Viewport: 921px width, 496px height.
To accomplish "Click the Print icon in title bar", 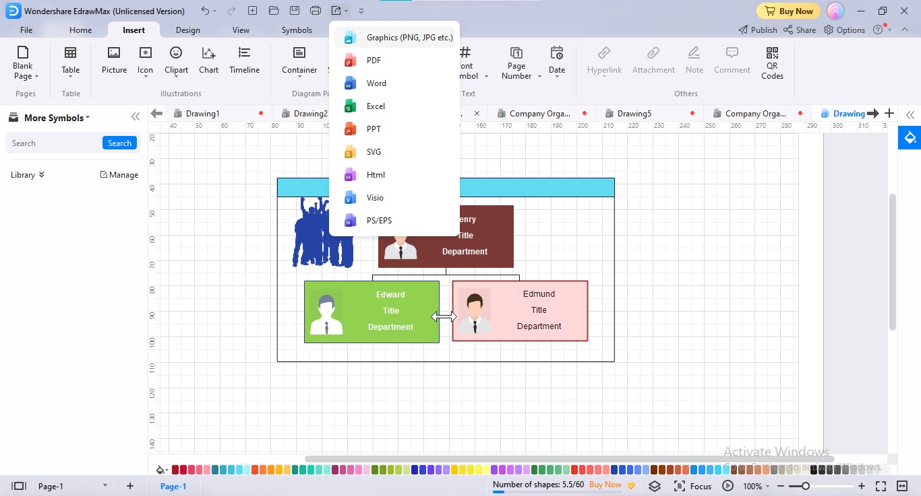I will click(x=316, y=11).
